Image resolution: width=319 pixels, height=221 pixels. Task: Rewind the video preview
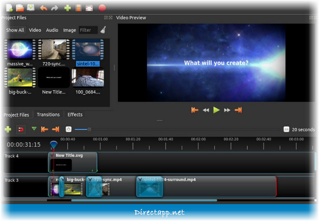point(206,110)
